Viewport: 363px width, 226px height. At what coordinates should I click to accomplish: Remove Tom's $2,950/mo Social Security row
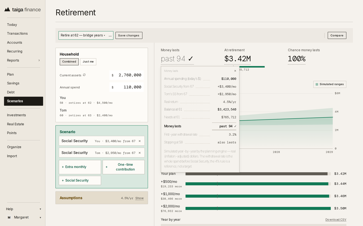point(140,153)
